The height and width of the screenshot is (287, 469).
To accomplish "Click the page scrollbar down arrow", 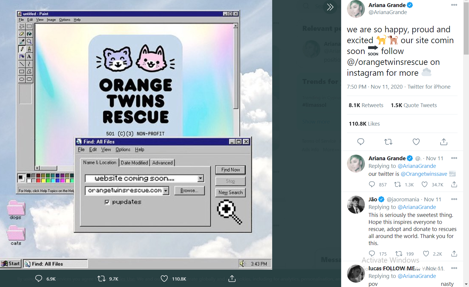I will [x=466, y=285].
